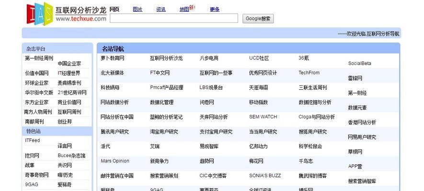Open 三联生活周刊 link

click(312, 87)
